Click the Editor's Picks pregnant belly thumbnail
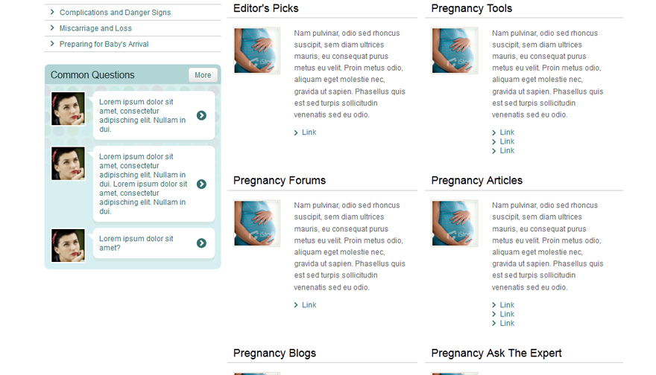 (x=257, y=51)
